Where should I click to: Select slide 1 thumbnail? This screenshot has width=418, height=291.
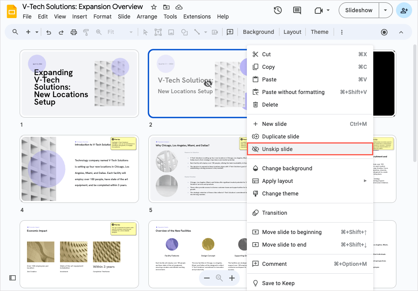pyautogui.click(x=79, y=83)
